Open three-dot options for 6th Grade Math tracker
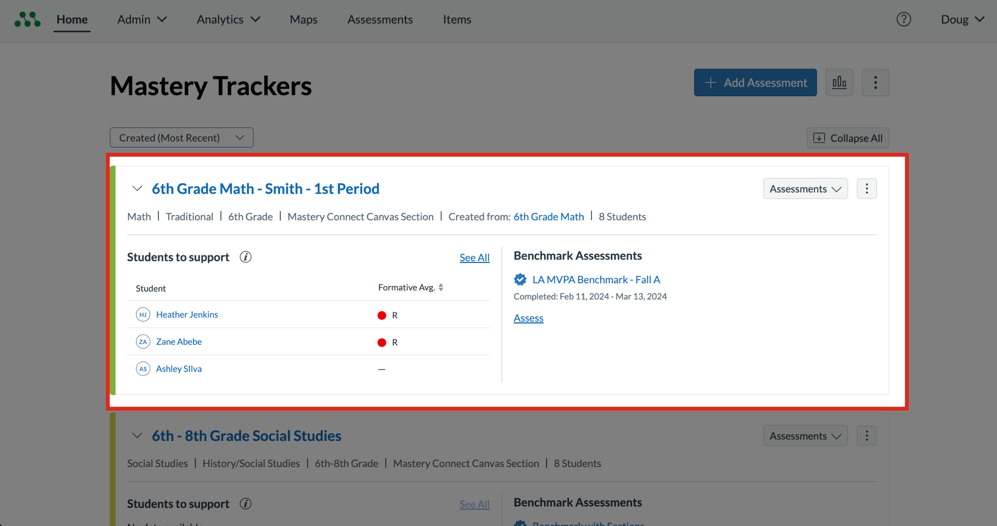 867,189
